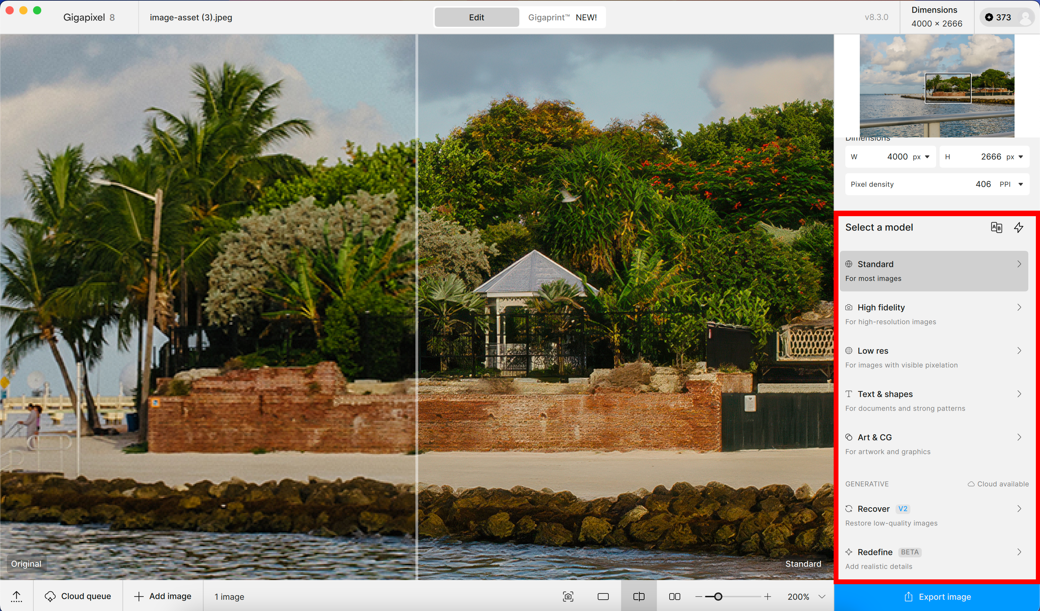Viewport: 1040px width, 611px height.
Task: Click the navigator thumbnail preview
Action: [x=937, y=86]
